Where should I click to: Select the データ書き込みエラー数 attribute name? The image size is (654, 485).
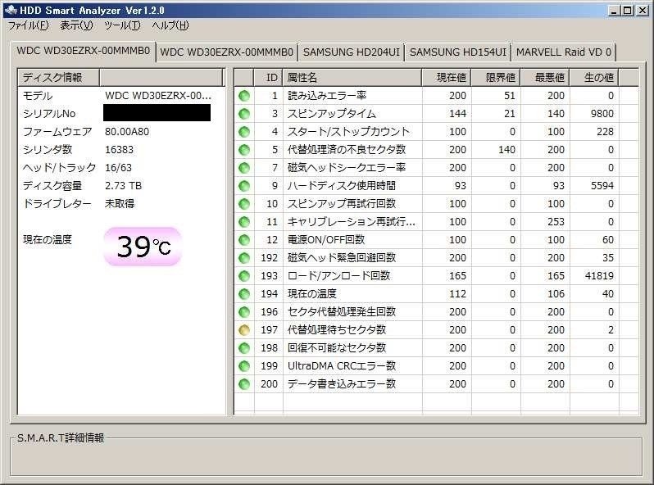342,384
